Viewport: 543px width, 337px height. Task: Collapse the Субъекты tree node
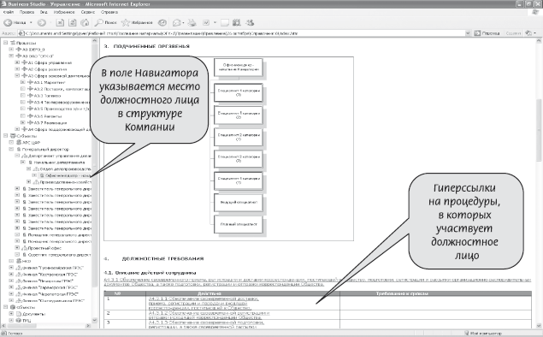click(x=5, y=136)
